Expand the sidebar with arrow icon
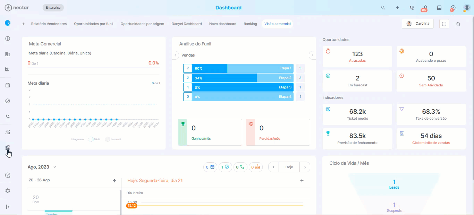Image resolution: width=474 pixels, height=215 pixels. tap(8, 207)
